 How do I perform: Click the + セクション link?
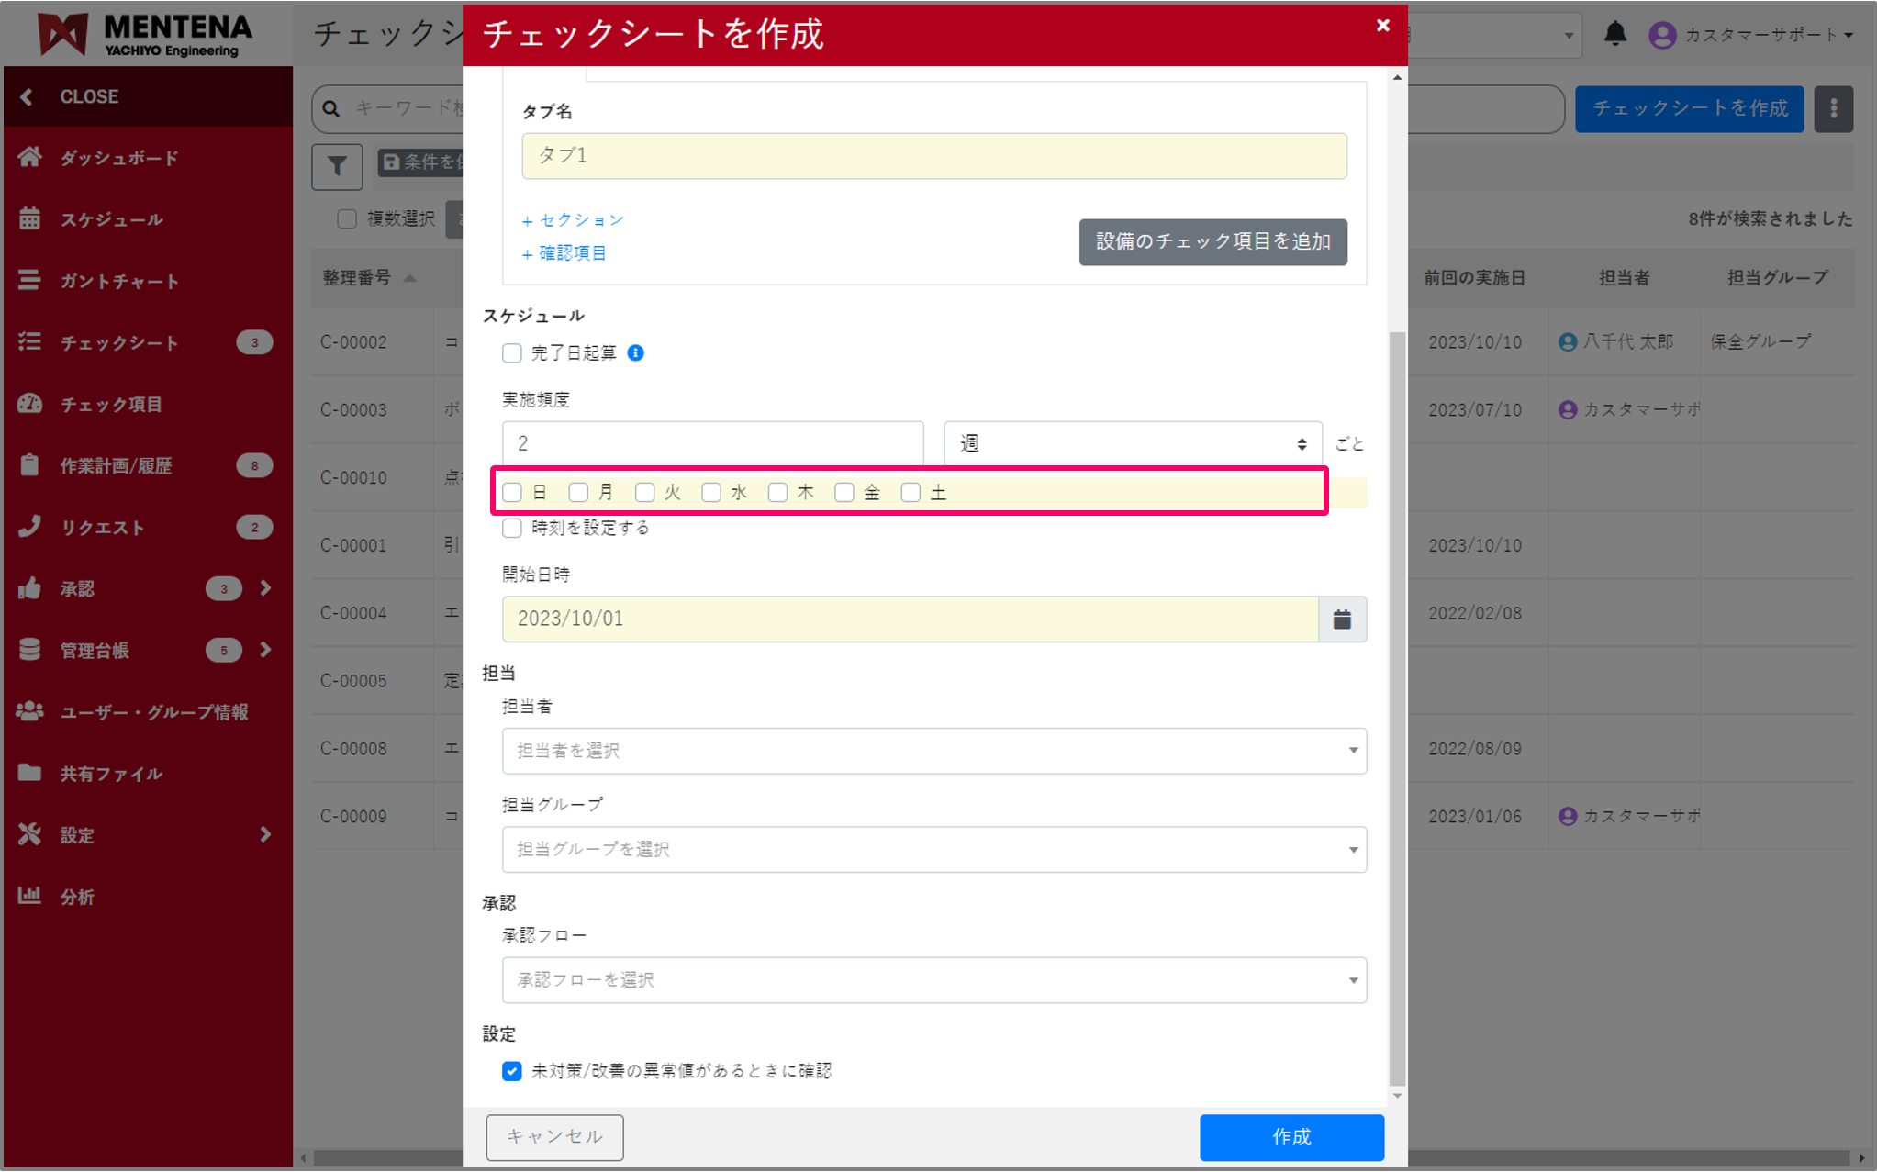(x=573, y=220)
